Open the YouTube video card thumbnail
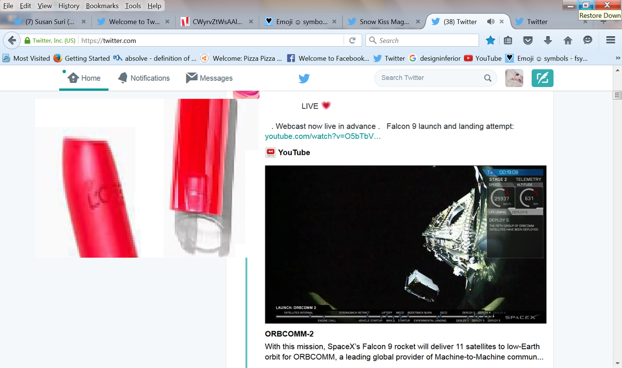This screenshot has width=622, height=368. pyautogui.click(x=405, y=245)
